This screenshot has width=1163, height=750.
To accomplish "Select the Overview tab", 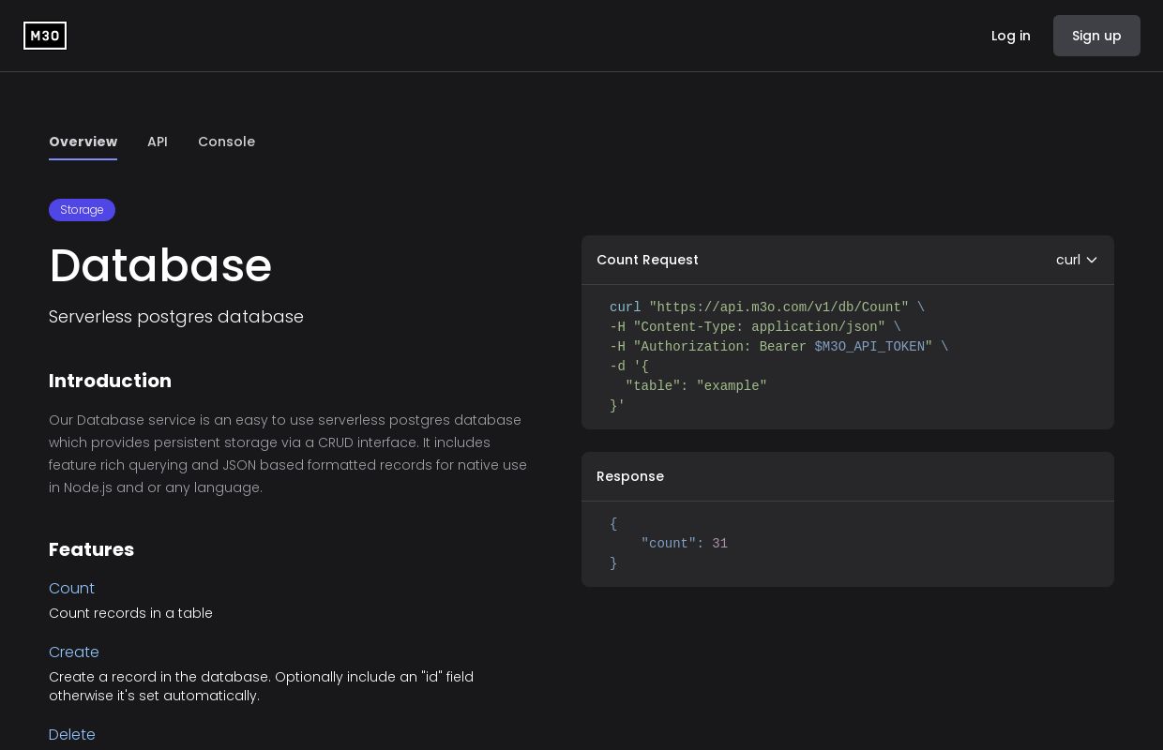I will (x=83, y=142).
